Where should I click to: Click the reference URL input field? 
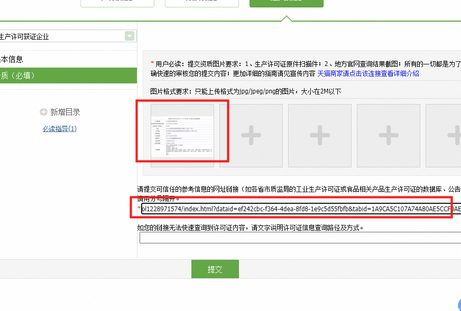coord(301,209)
